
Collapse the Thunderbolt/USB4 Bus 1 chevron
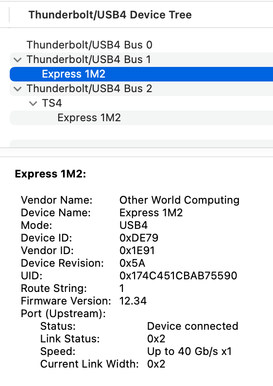(x=17, y=60)
